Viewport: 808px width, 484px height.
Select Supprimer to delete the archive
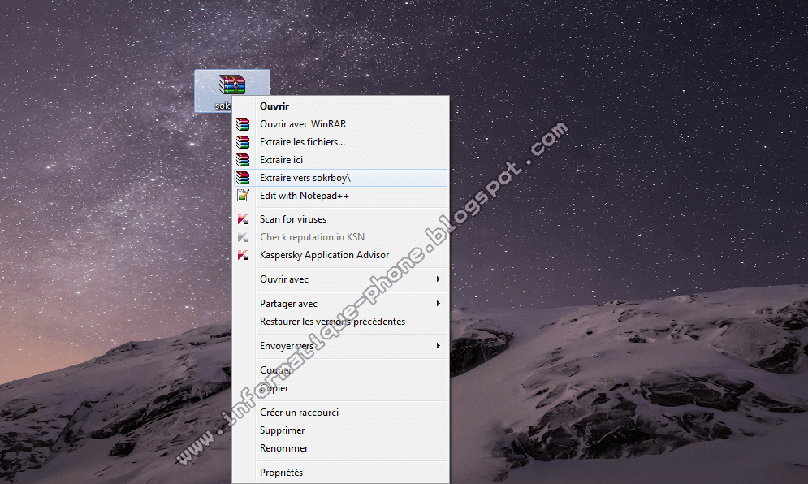click(x=340, y=430)
